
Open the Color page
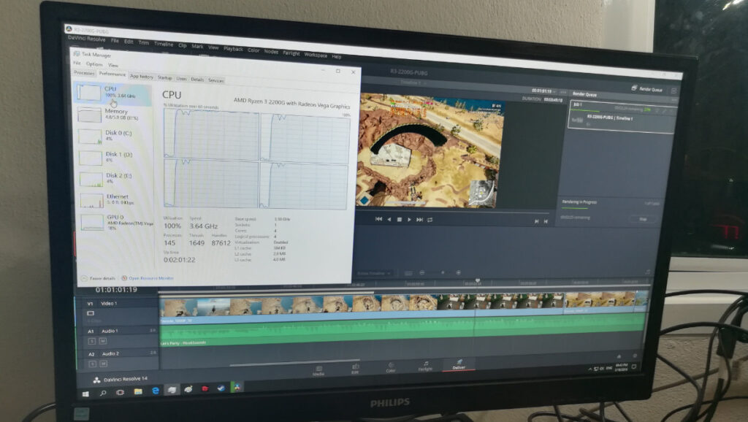(391, 367)
